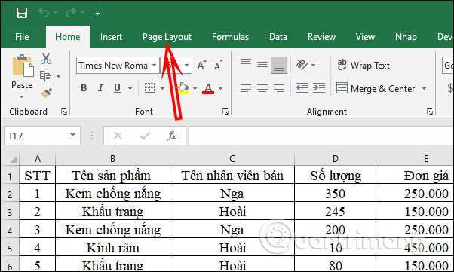Screen dimensions: 454x272
Task: Open the Font settings dialog launcher
Action: point(225,112)
